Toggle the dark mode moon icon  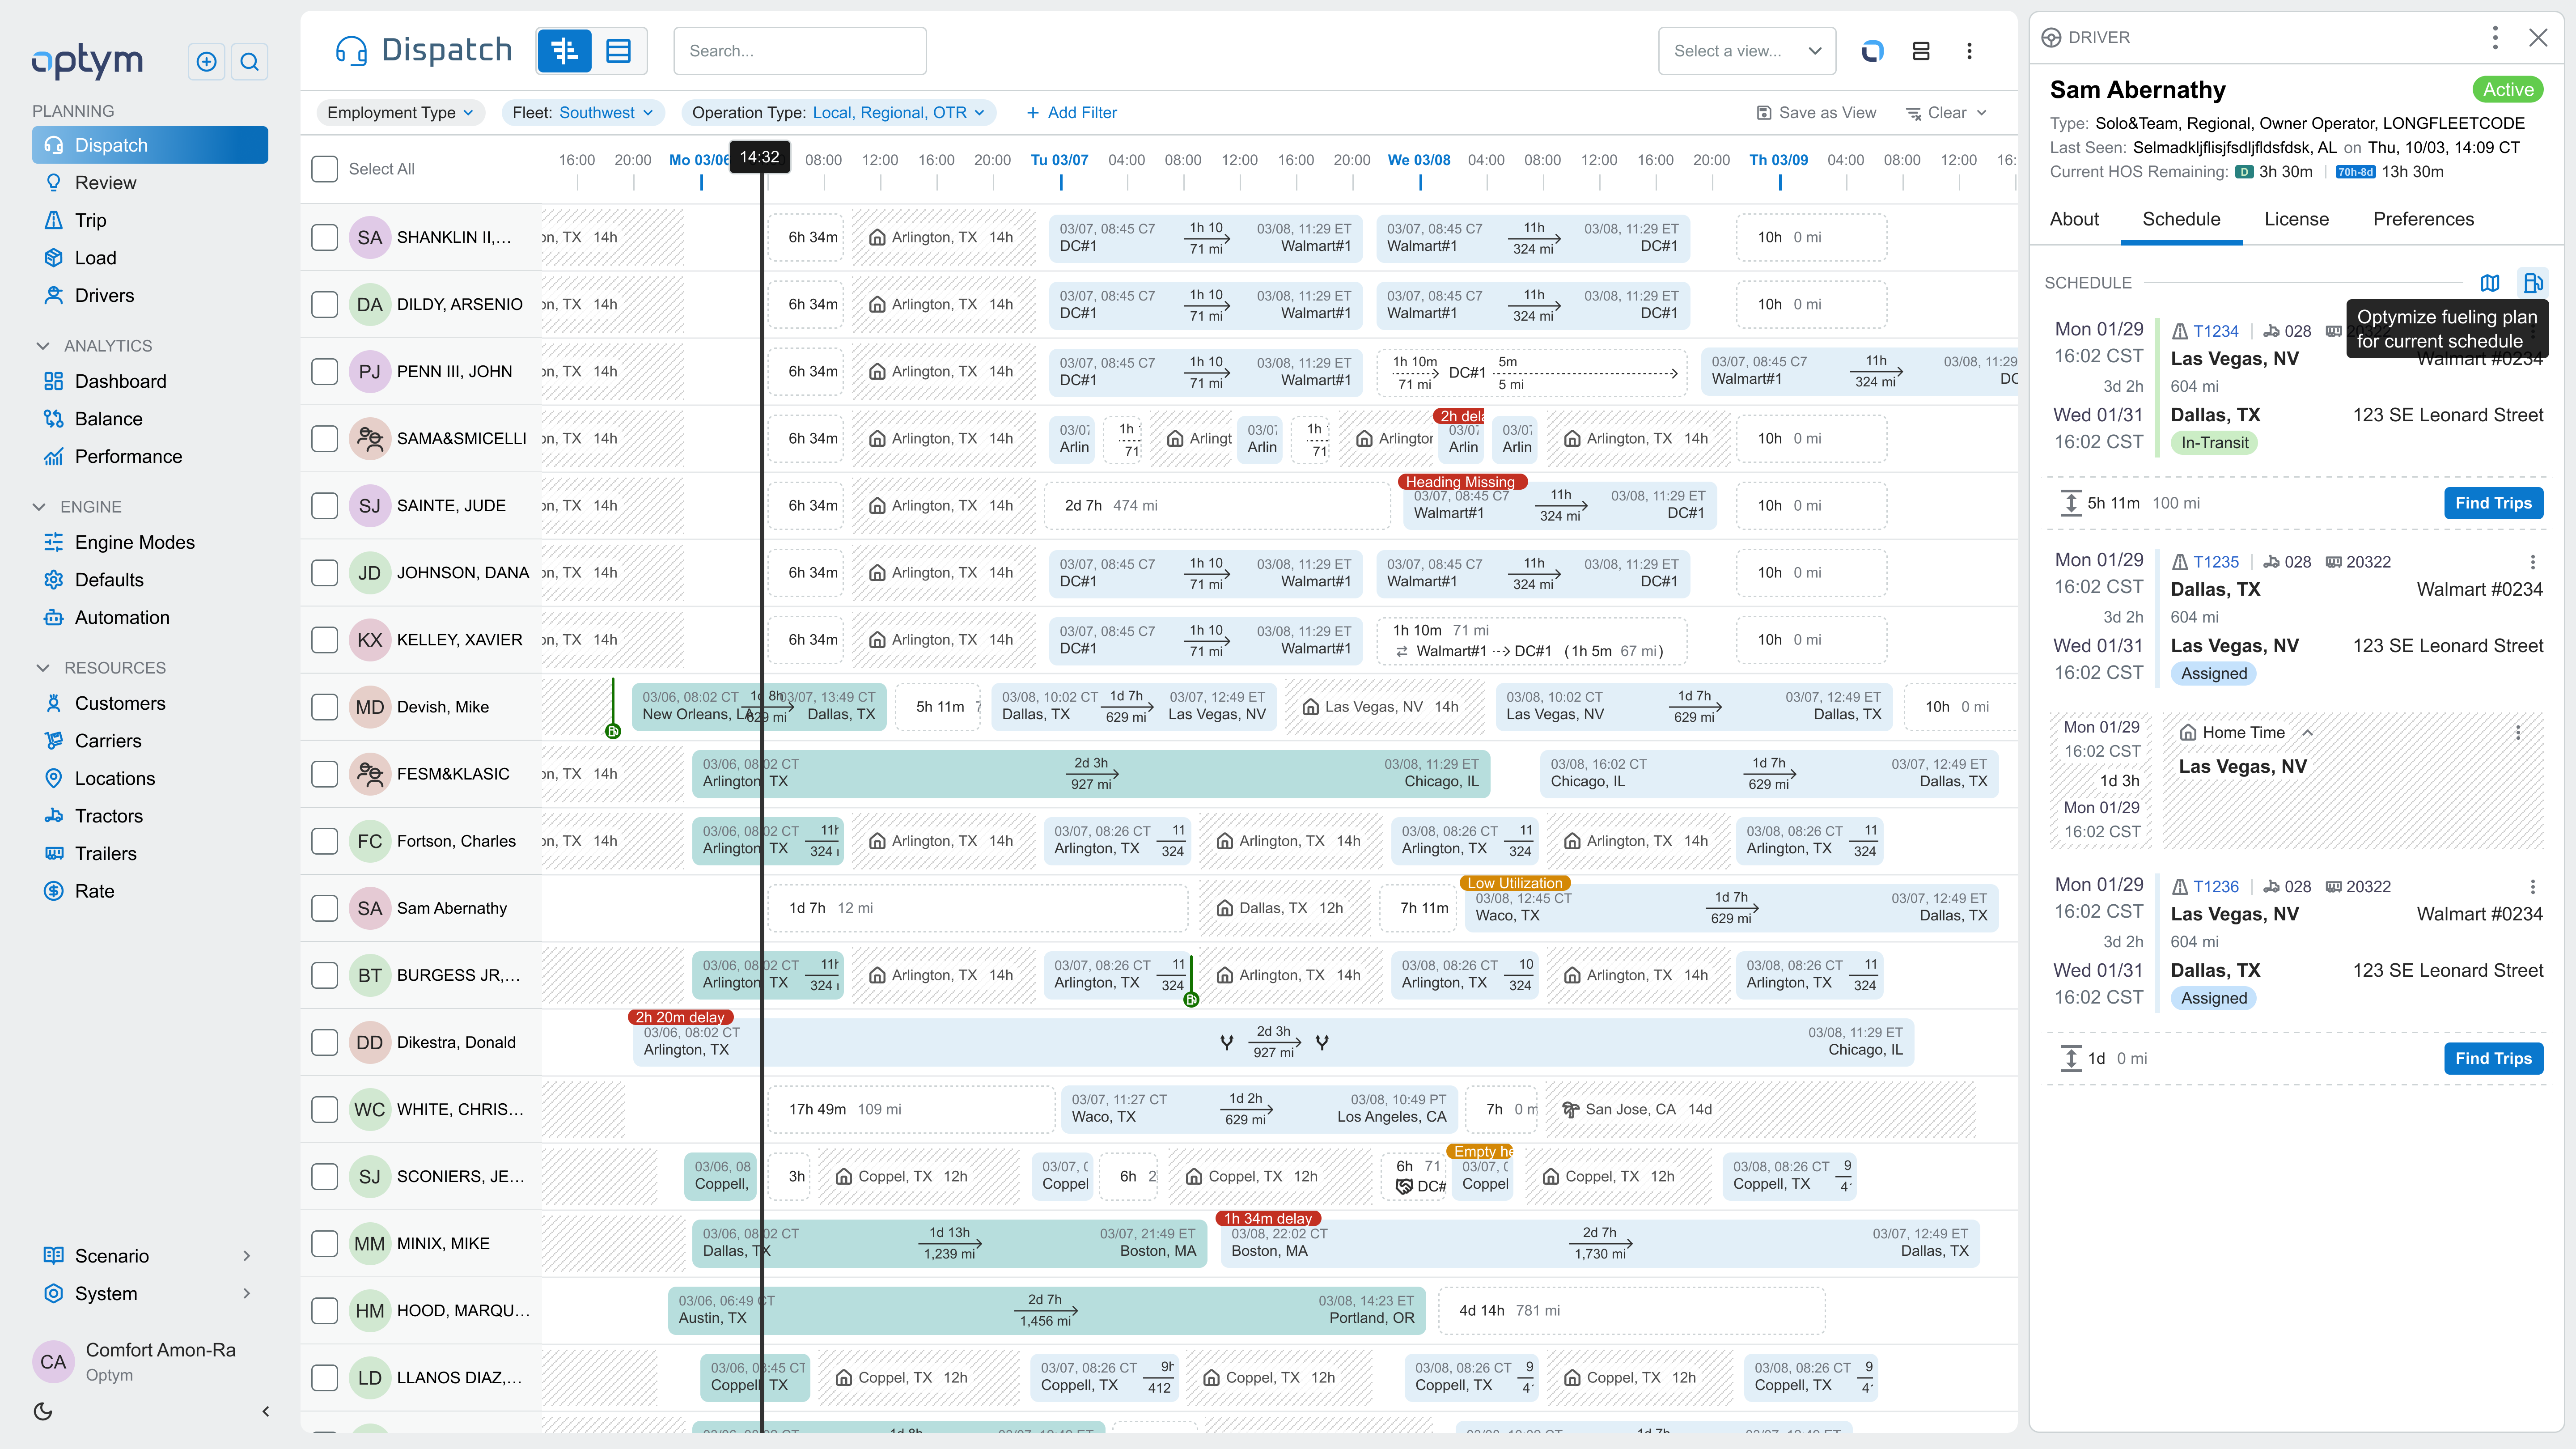tap(43, 1411)
